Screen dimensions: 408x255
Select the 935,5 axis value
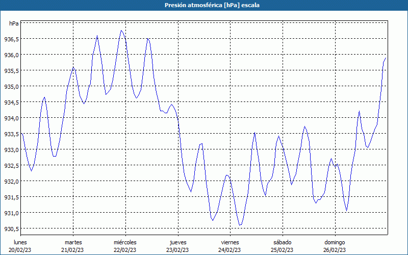[x=11, y=71]
